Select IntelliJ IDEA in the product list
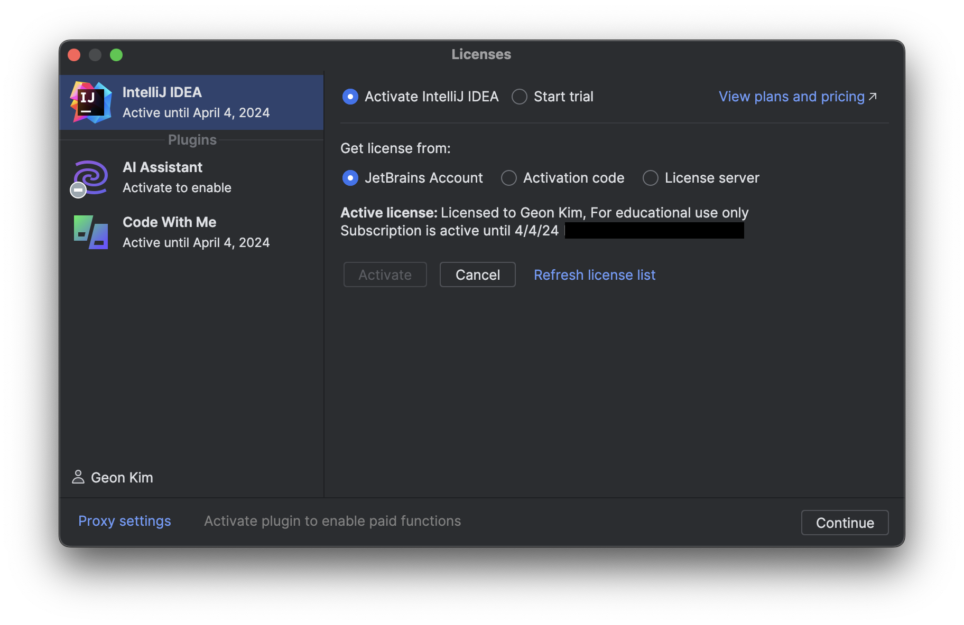Screen dimensions: 964x625 click(192, 102)
